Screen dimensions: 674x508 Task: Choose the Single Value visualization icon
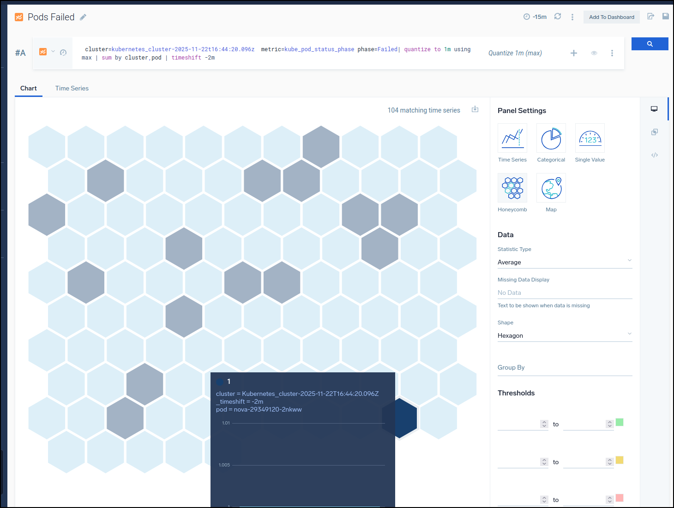pyautogui.click(x=590, y=138)
